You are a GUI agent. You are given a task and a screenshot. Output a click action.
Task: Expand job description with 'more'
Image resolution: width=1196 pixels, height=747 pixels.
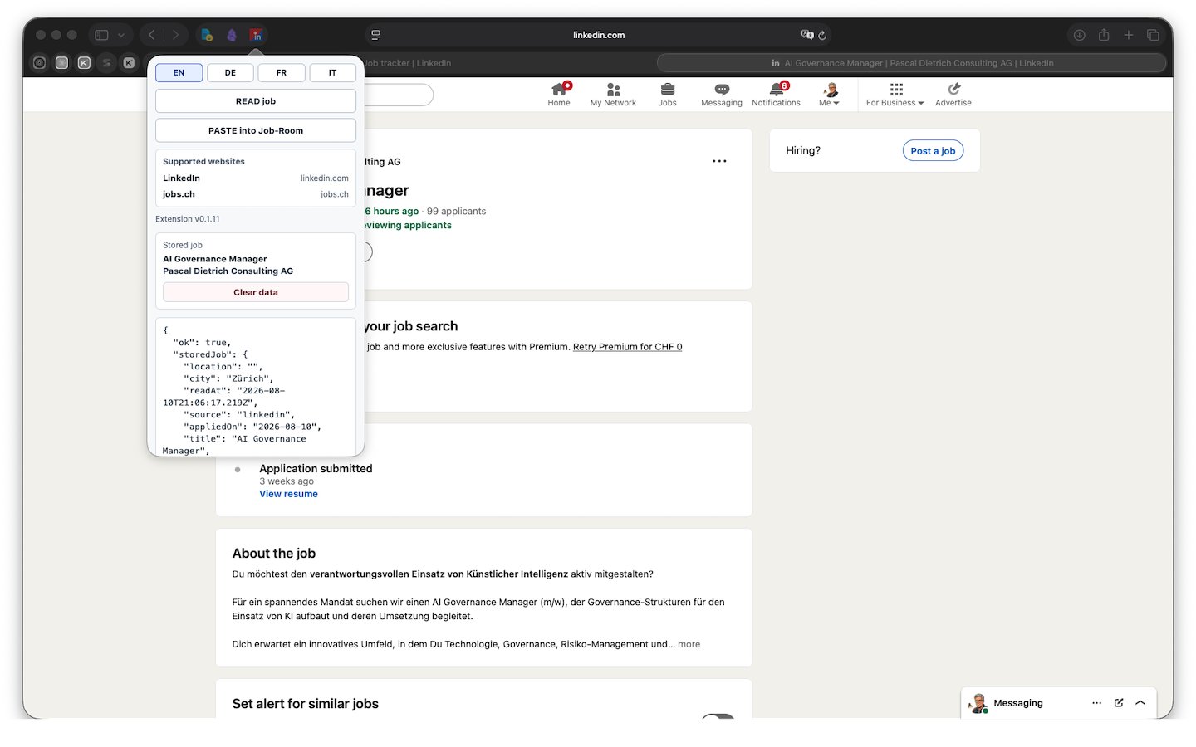689,644
